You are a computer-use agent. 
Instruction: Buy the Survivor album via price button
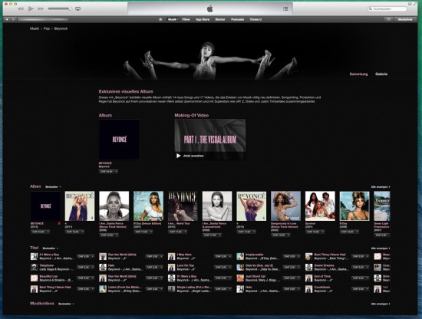[x=315, y=232]
